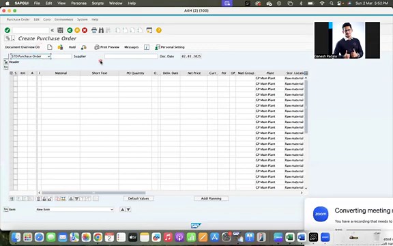Click the blue information icon after Messages
The width and height of the screenshot is (393, 246).
[x=147, y=47]
